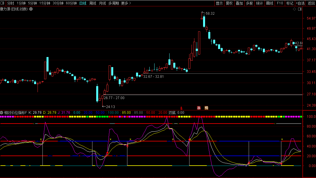Click the 42.6 current price label
316x178 pixels.
pos(298,43)
